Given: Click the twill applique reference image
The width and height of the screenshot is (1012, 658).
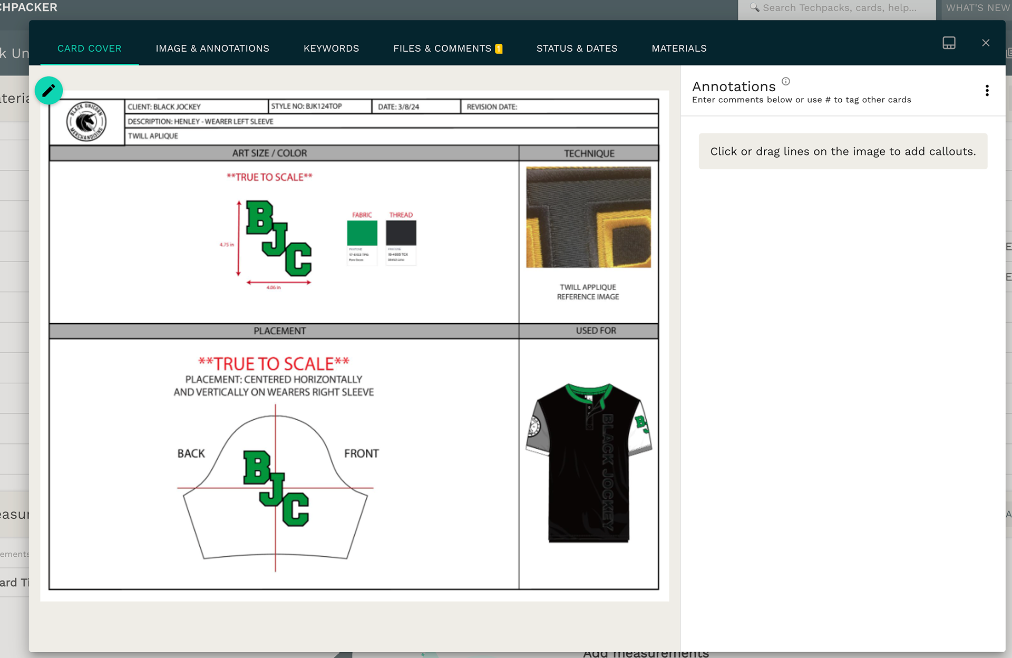Looking at the screenshot, I should click(x=588, y=217).
